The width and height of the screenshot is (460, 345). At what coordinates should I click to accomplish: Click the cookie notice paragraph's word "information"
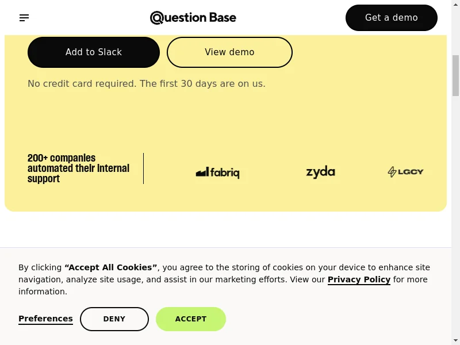[x=42, y=292]
